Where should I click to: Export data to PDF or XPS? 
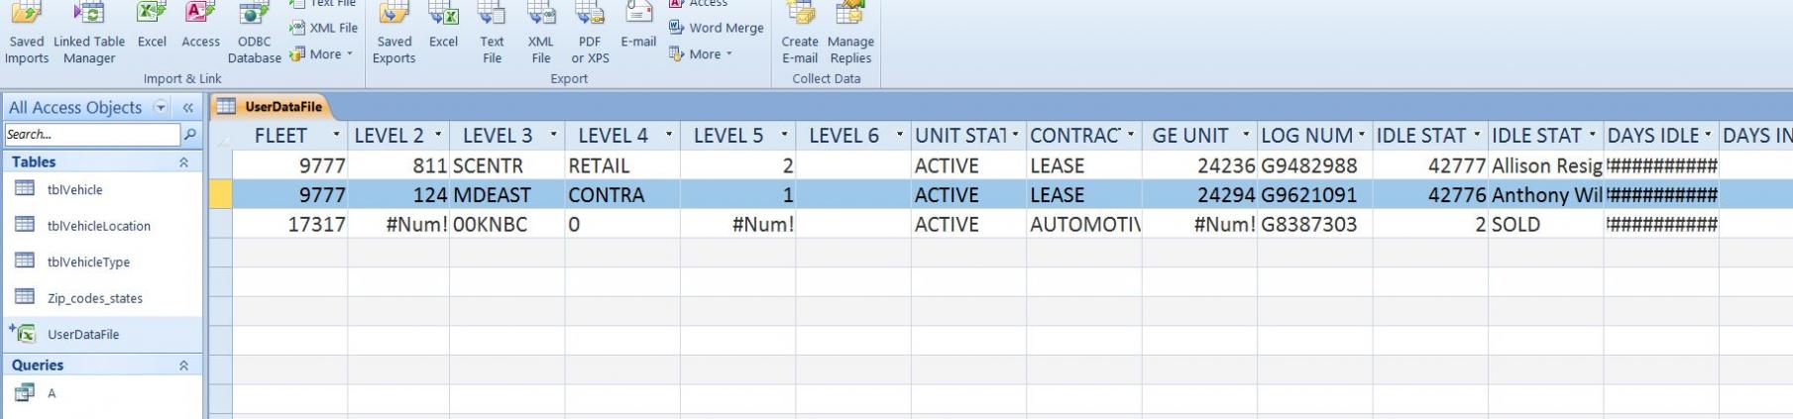pos(590,33)
